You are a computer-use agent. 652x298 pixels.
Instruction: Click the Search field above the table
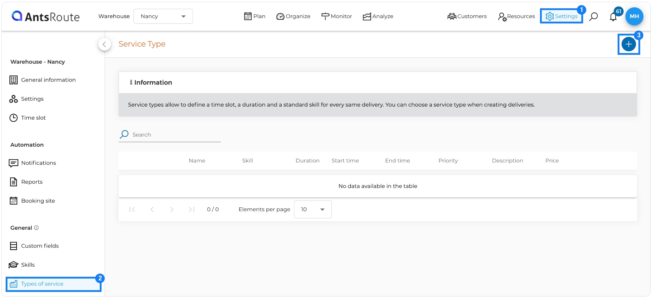pos(170,135)
